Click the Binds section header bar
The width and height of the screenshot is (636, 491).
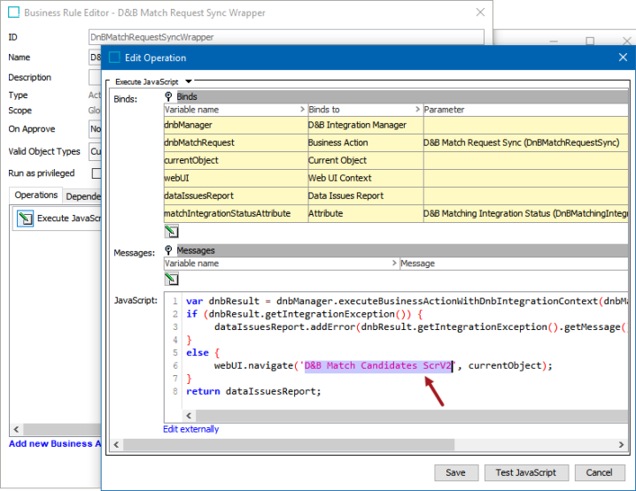pos(401,96)
